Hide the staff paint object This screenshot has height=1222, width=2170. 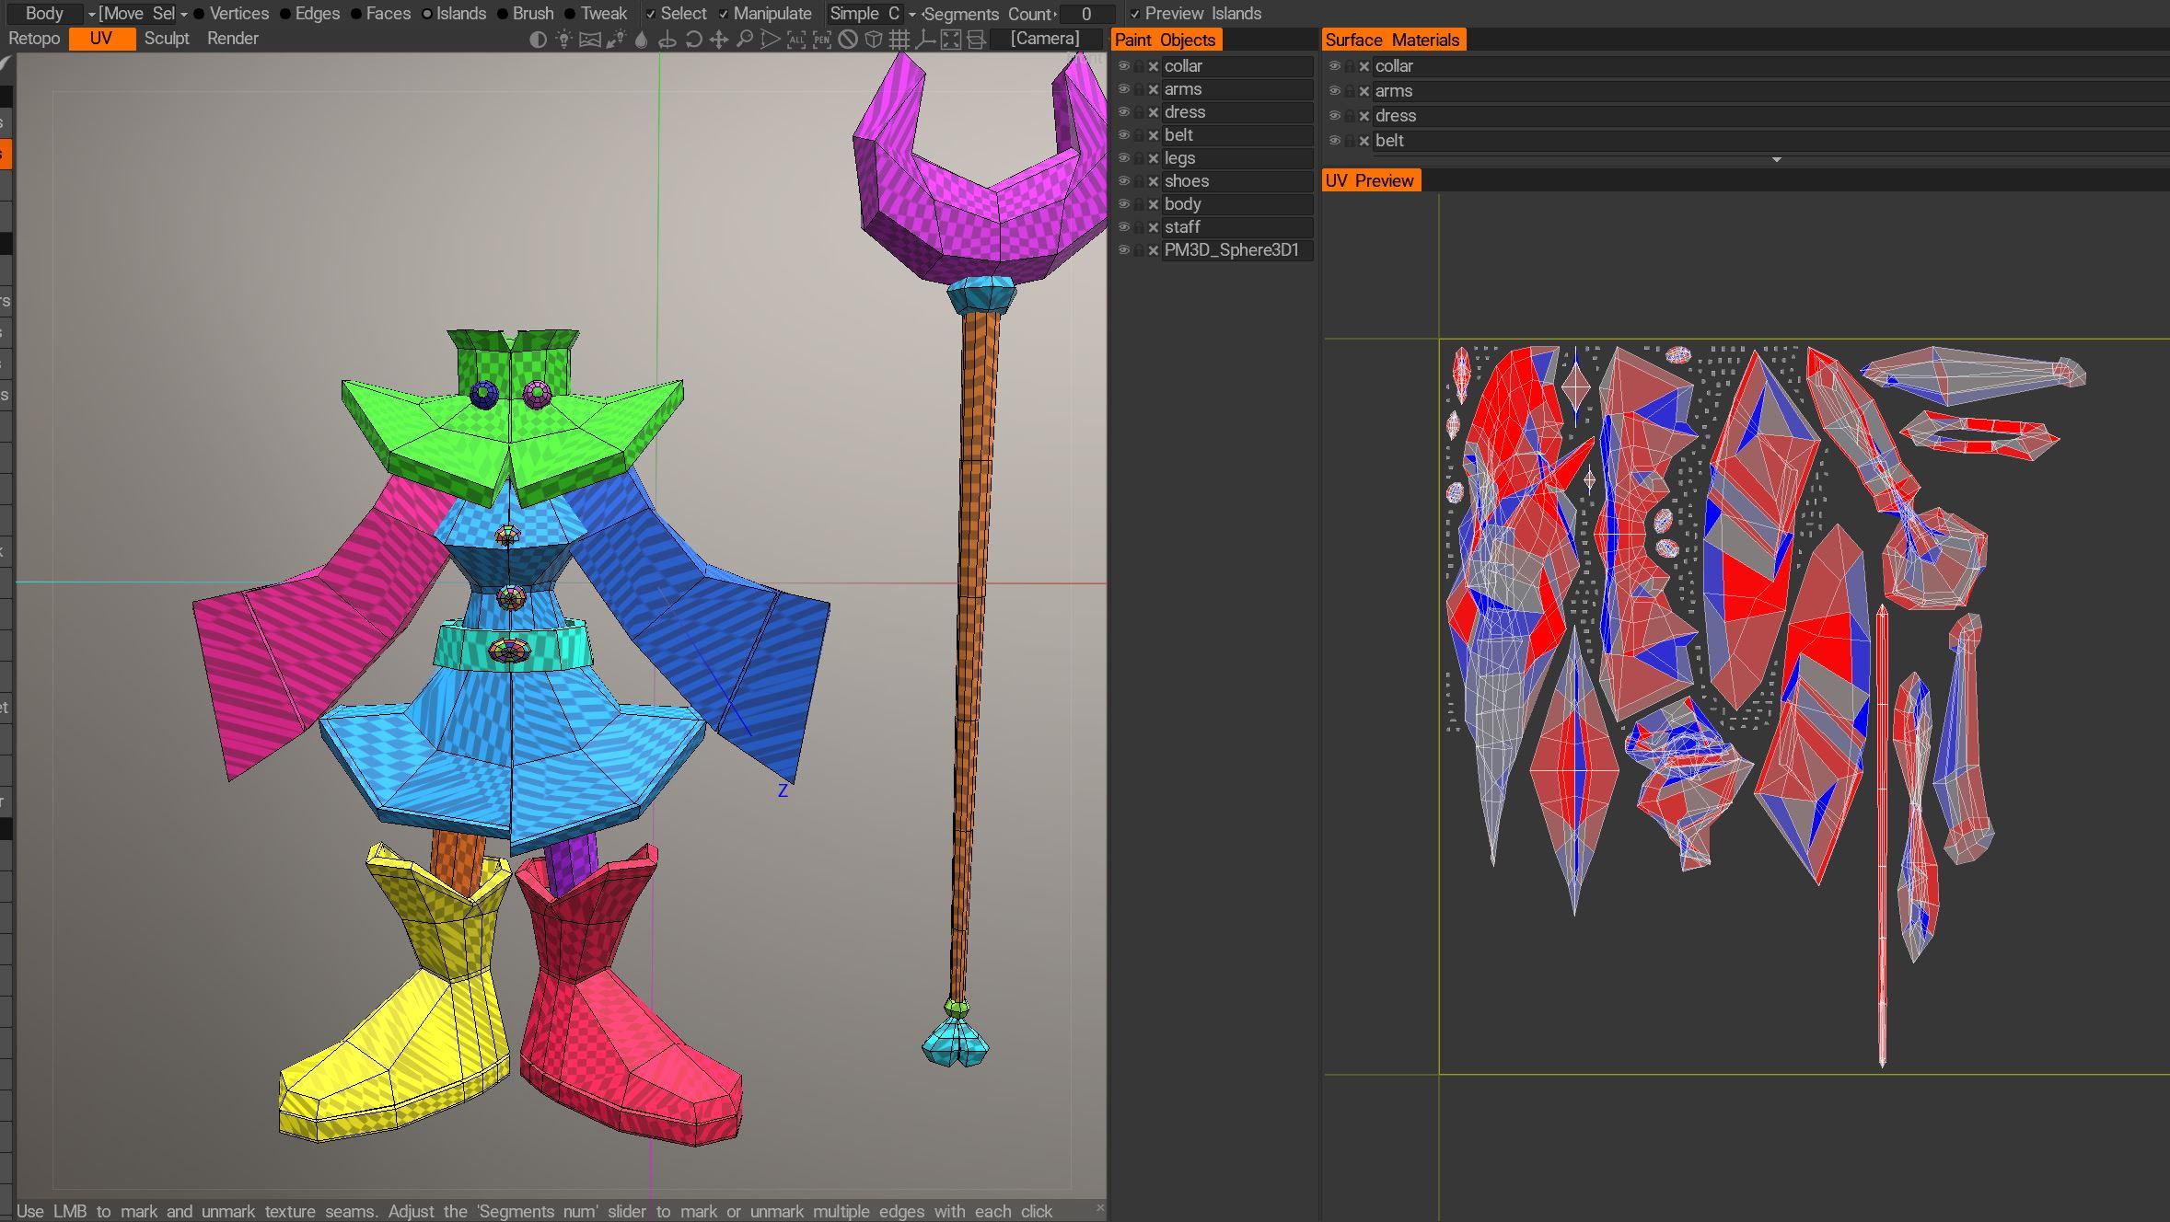1123,227
